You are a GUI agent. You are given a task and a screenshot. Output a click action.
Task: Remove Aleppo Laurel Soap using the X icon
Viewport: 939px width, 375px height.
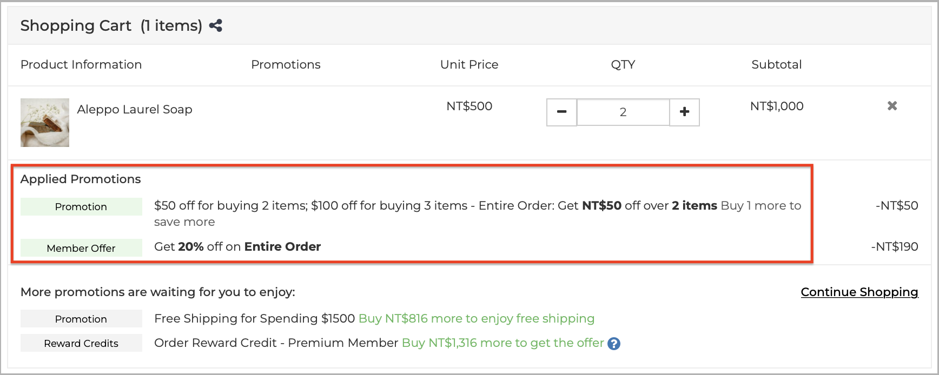pyautogui.click(x=892, y=106)
